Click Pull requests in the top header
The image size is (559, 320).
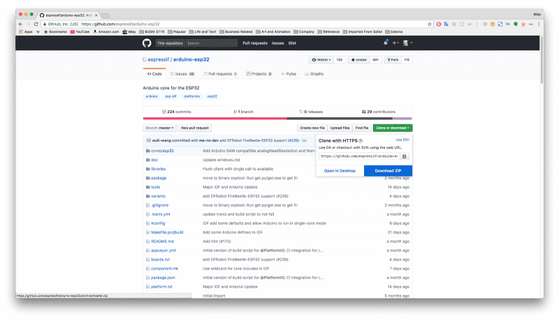(x=255, y=43)
